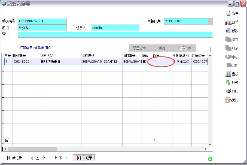Viewport: 247px width, 165px height.
Task: Click the 新单 (new document) icon
Action: coord(228,13)
